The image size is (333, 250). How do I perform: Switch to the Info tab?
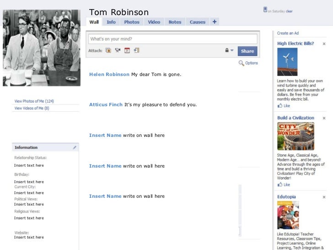(111, 22)
